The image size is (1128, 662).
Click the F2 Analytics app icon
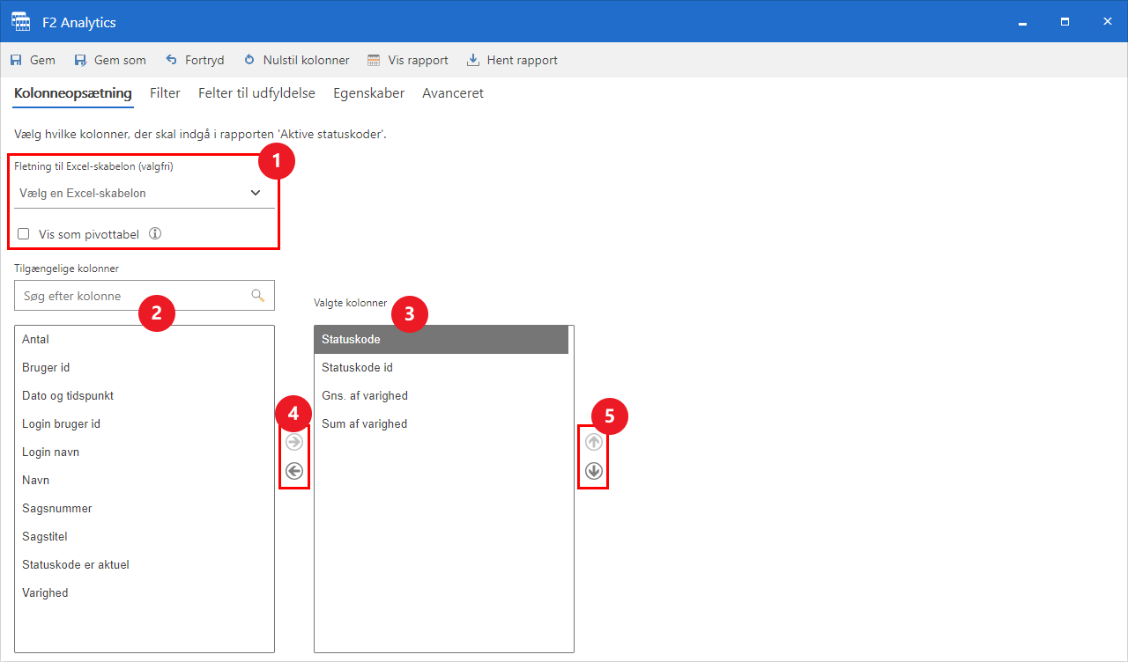[x=20, y=22]
